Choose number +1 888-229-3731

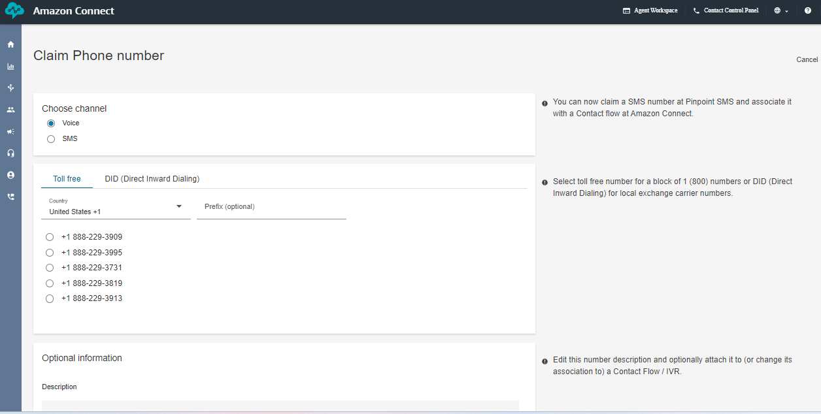[50, 268]
